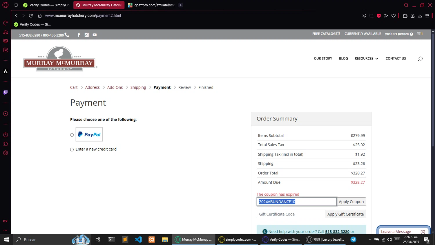The height and width of the screenshot is (245, 435).
Task: Go to the Add-Ons breadcrumb step
Action: point(115,87)
